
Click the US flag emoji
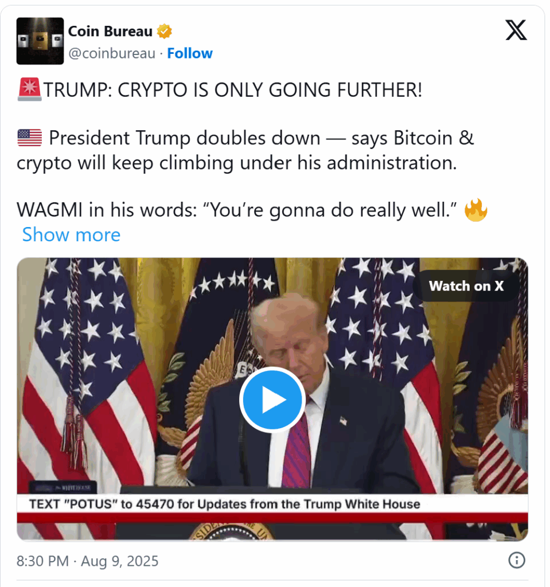30,138
